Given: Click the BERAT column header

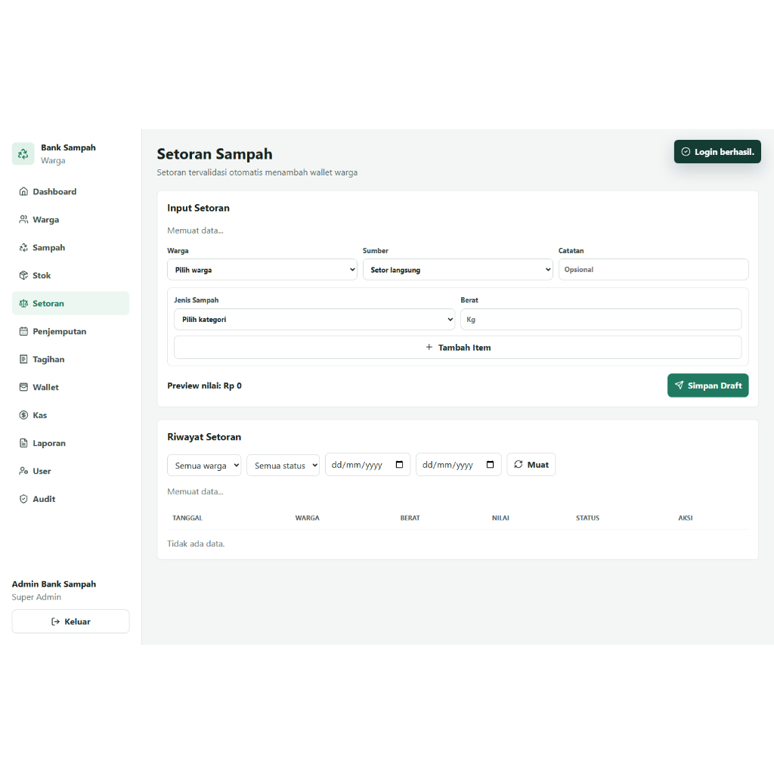Looking at the screenshot, I should point(410,518).
